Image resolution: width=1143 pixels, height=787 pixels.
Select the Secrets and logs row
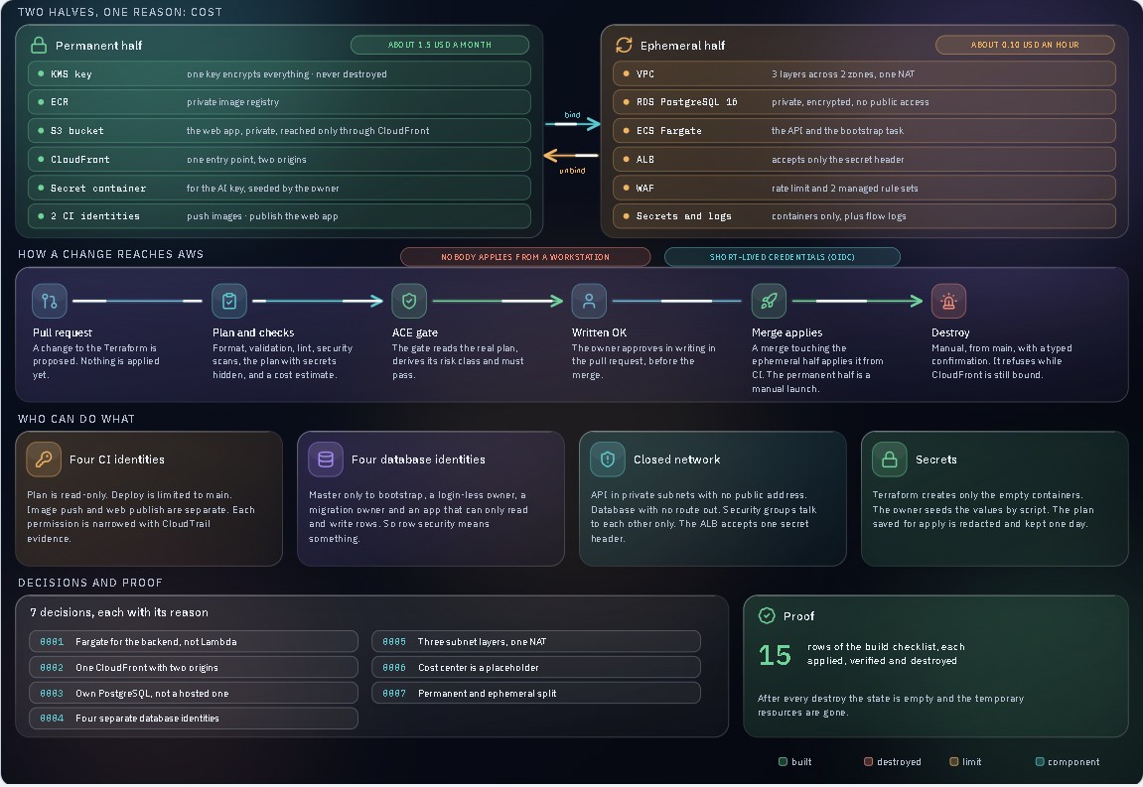(x=865, y=216)
